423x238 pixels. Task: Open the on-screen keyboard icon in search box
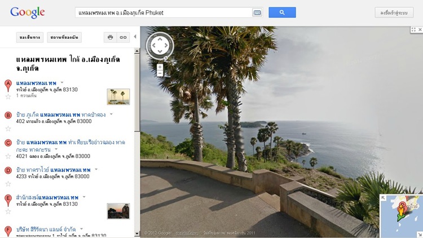257,12
